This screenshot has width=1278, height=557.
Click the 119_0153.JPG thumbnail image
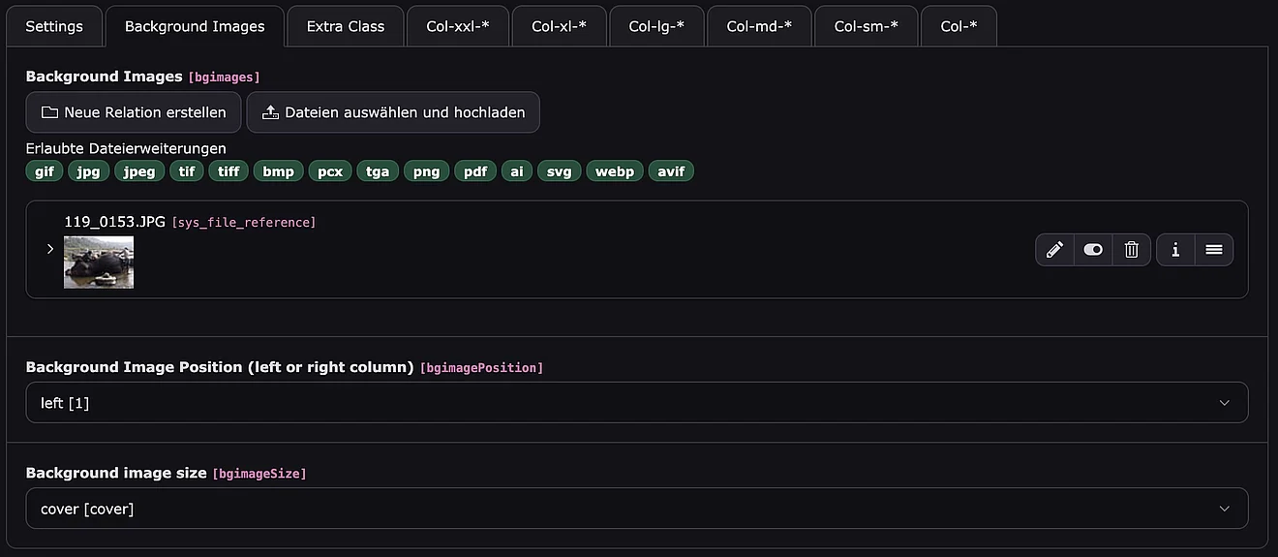point(99,263)
